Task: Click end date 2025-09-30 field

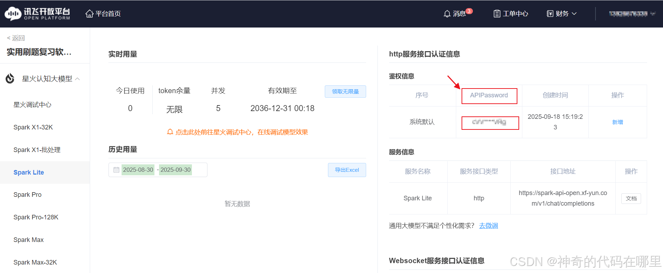Action: coord(175,170)
